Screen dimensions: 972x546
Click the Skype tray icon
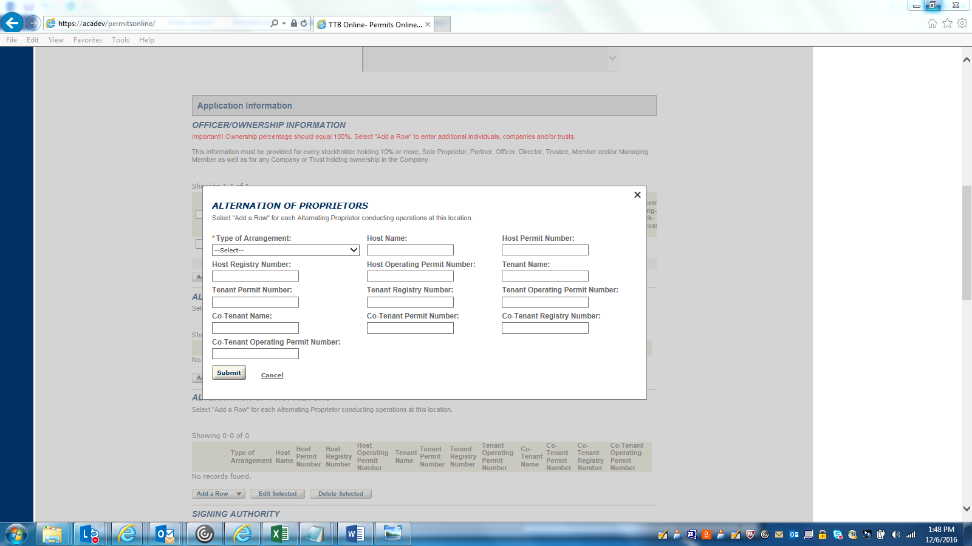(x=838, y=534)
